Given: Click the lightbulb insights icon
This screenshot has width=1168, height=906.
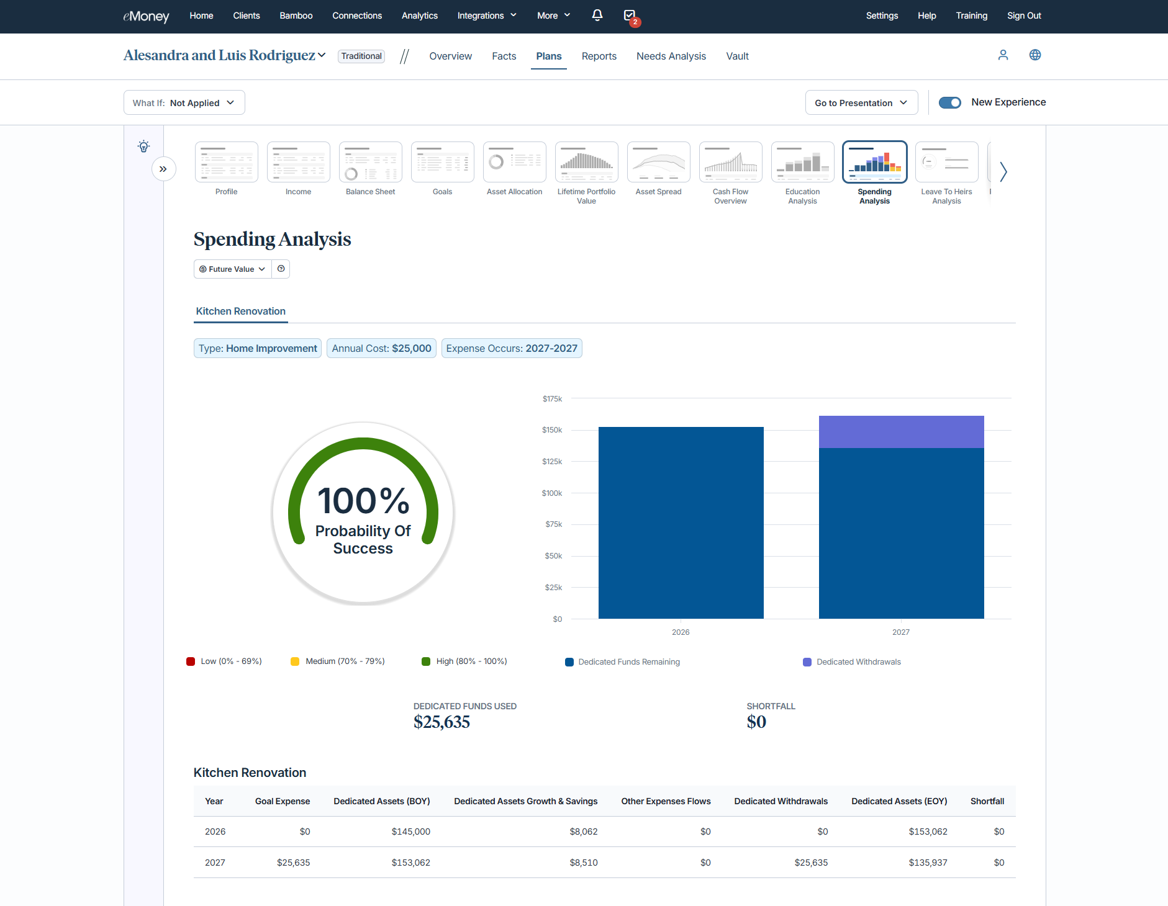Looking at the screenshot, I should click(x=143, y=146).
